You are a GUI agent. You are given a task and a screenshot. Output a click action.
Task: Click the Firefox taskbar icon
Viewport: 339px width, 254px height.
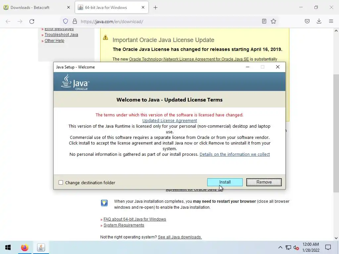coord(24,247)
